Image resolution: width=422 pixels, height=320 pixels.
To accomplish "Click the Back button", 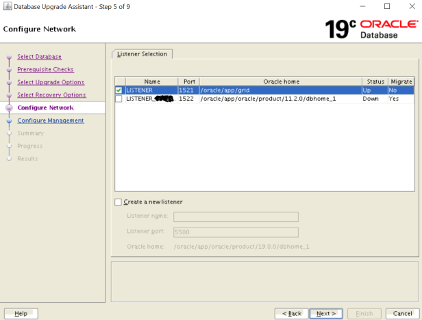I will tap(291, 313).
